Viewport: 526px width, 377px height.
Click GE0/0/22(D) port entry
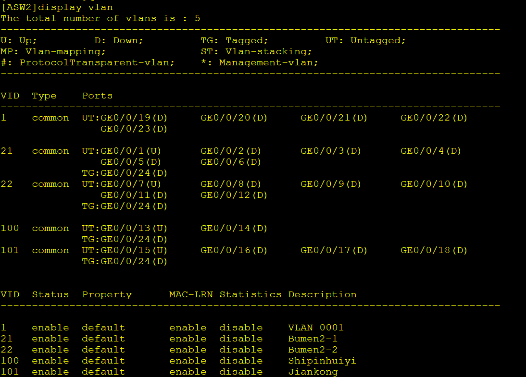click(x=434, y=118)
